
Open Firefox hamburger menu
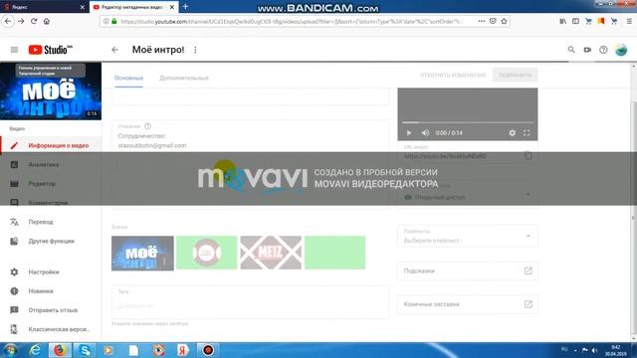629,21
